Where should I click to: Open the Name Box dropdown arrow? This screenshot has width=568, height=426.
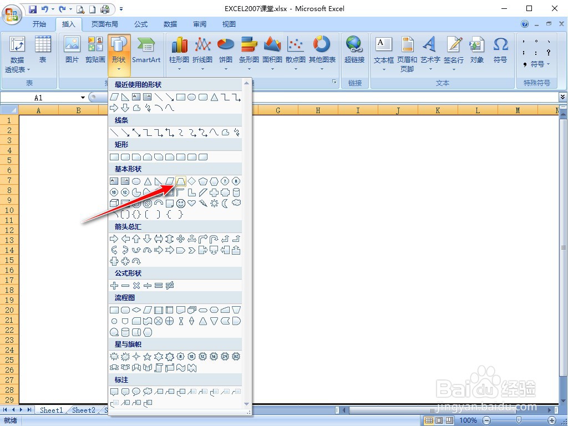click(83, 98)
